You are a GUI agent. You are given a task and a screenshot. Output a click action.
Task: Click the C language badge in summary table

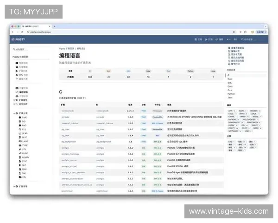point(90,71)
